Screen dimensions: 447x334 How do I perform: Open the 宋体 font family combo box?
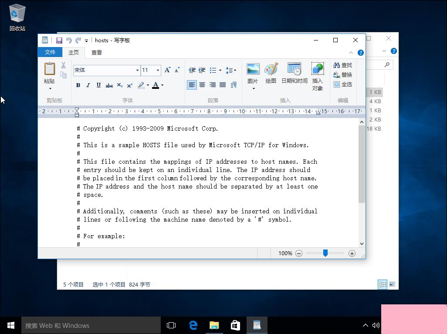point(107,70)
